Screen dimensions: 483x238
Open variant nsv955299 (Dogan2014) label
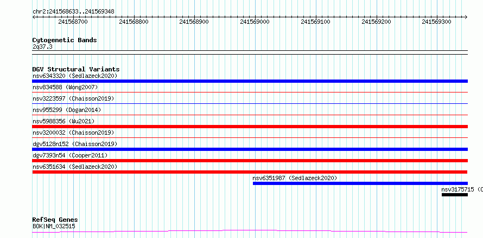point(67,110)
